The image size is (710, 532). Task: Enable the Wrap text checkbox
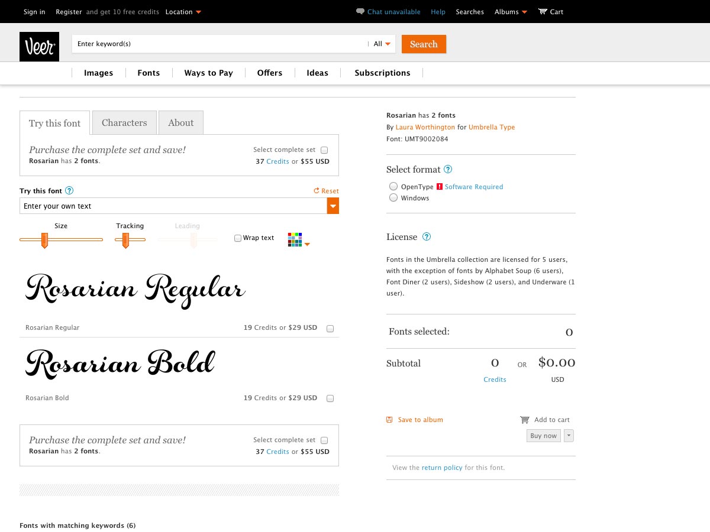[238, 238]
